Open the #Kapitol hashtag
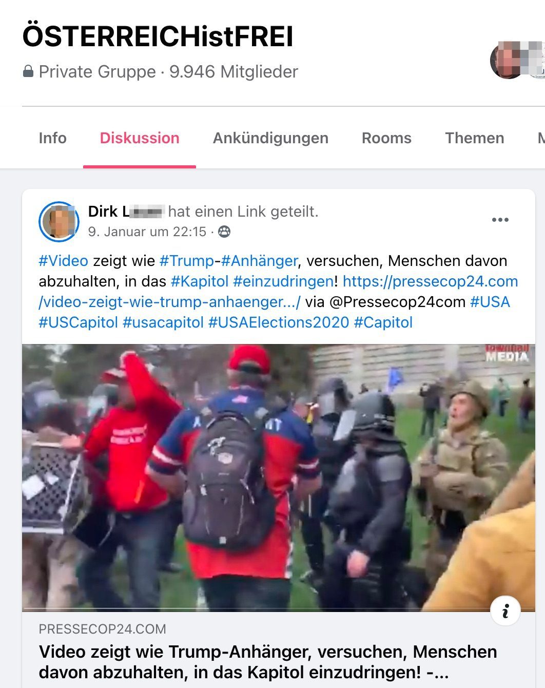This screenshot has width=545, height=688. coord(200,281)
